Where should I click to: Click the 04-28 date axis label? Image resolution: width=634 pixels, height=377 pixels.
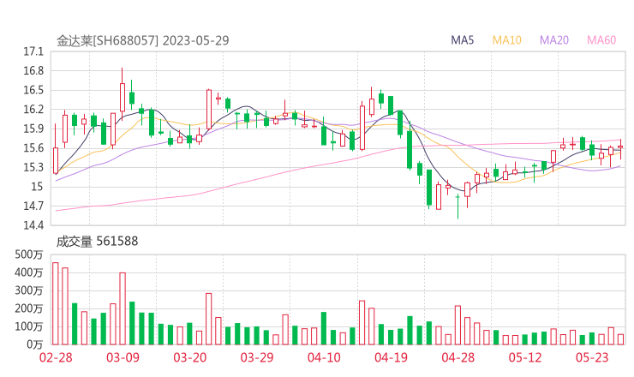(x=458, y=357)
